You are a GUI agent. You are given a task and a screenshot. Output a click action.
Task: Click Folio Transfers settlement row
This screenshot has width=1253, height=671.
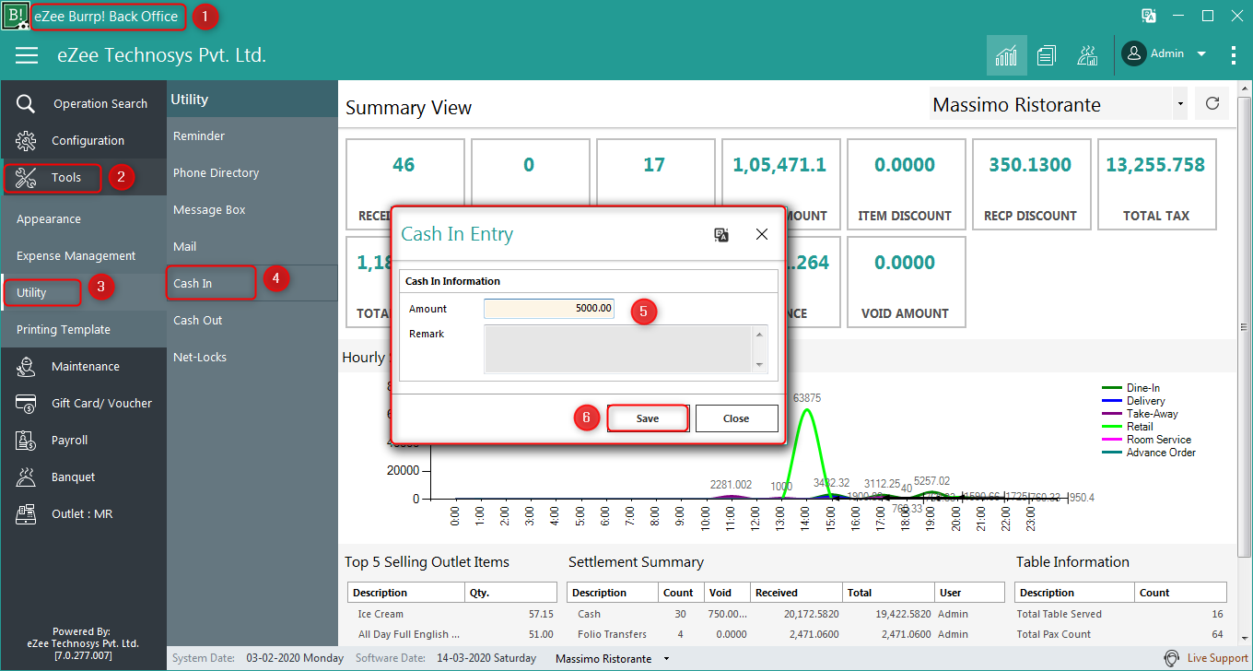pyautogui.click(x=786, y=634)
